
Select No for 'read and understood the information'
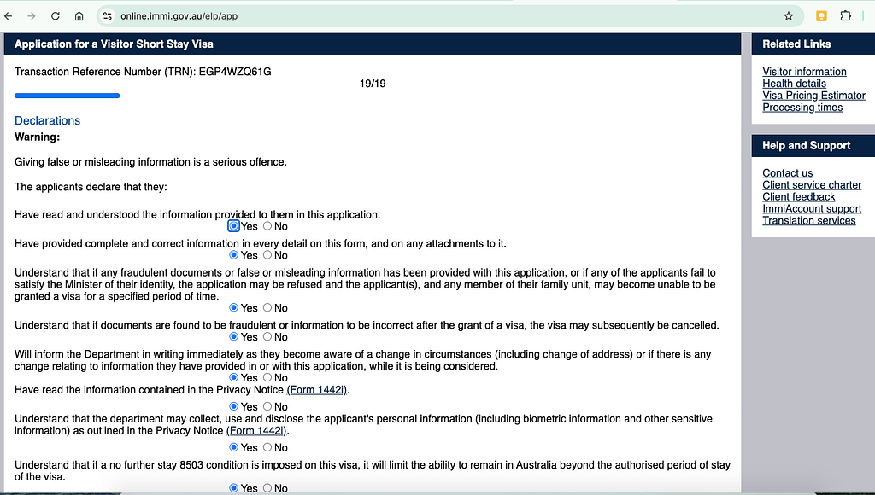(x=267, y=226)
